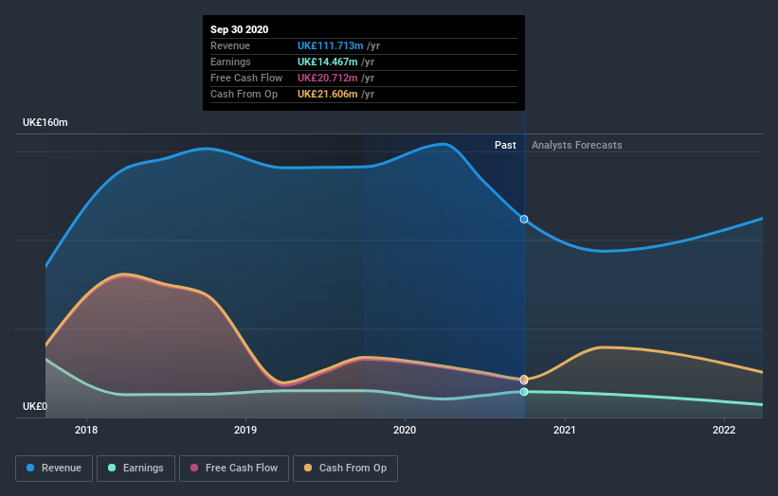Select the Earnings data point marker at Sep 2020
Viewport: 778px width, 496px height.
(x=524, y=392)
